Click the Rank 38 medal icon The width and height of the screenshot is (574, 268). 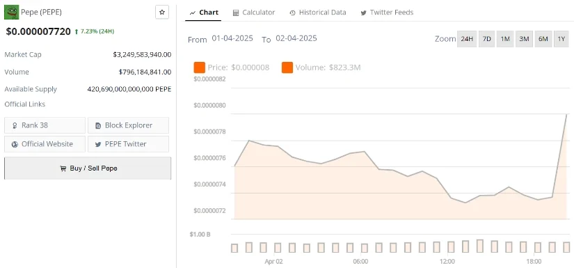point(15,125)
